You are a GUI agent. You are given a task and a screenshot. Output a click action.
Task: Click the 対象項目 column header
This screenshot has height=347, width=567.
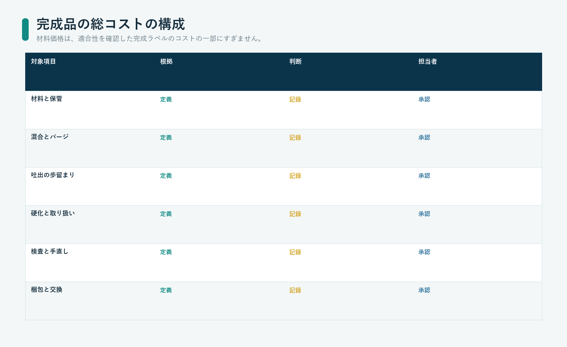pos(43,62)
